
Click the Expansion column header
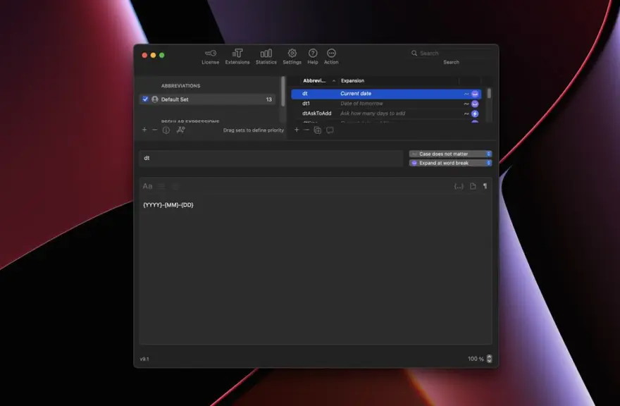[352, 81]
